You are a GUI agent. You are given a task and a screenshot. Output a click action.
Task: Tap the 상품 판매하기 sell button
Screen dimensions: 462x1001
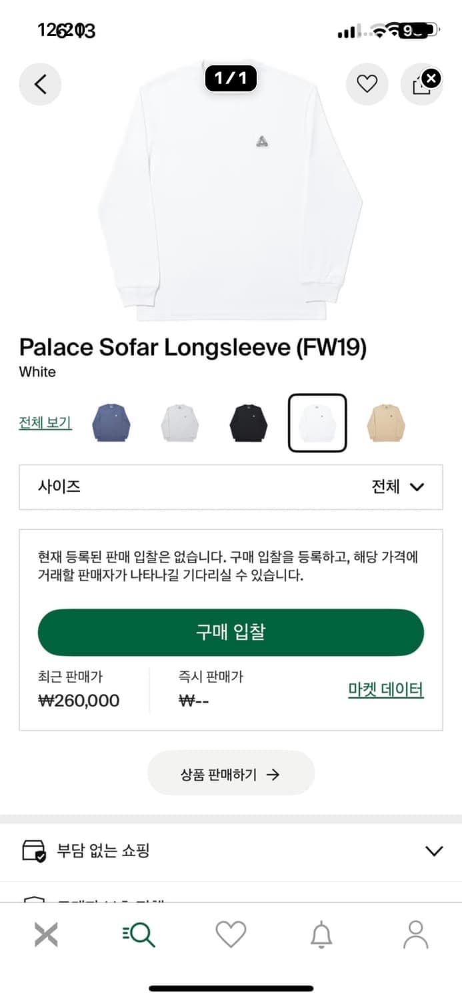coord(230,773)
